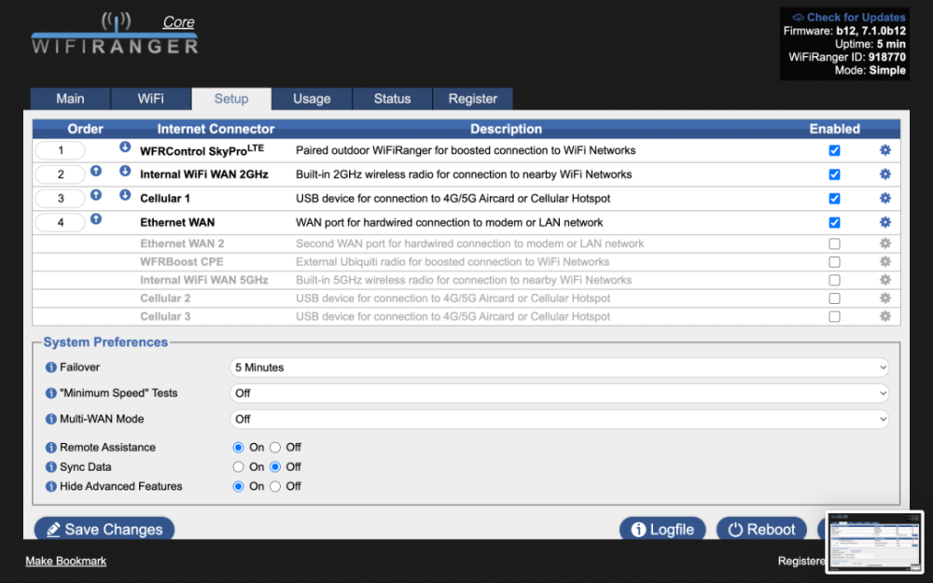Switch to the Status tab

click(392, 98)
